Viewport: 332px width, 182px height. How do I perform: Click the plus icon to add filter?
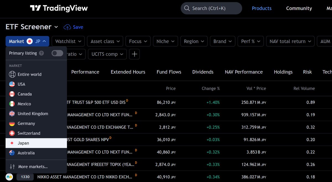click(134, 54)
